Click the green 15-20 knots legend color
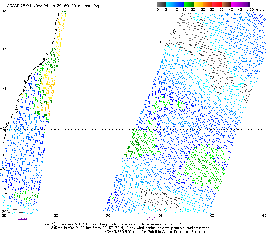The image size is (266, 234). pyautogui.click(x=189, y=4)
